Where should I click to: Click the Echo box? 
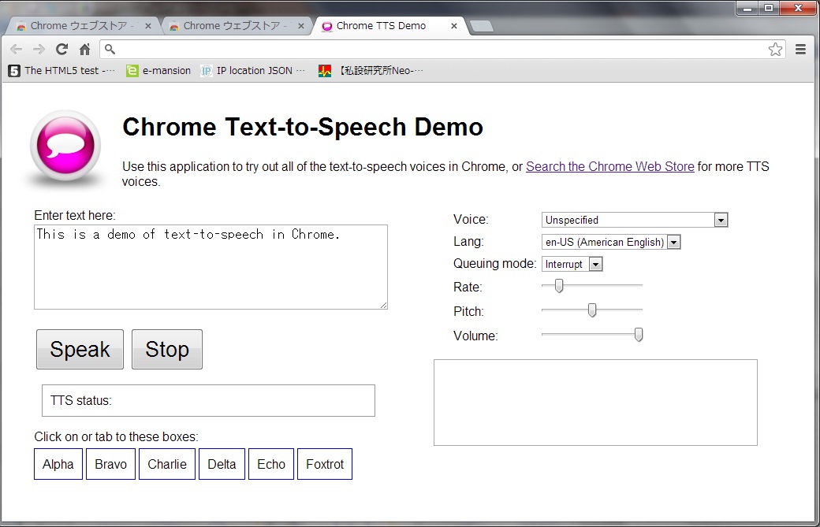[x=271, y=464]
